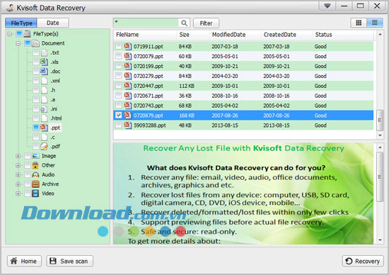Click the .doc file type icon

point(44,72)
